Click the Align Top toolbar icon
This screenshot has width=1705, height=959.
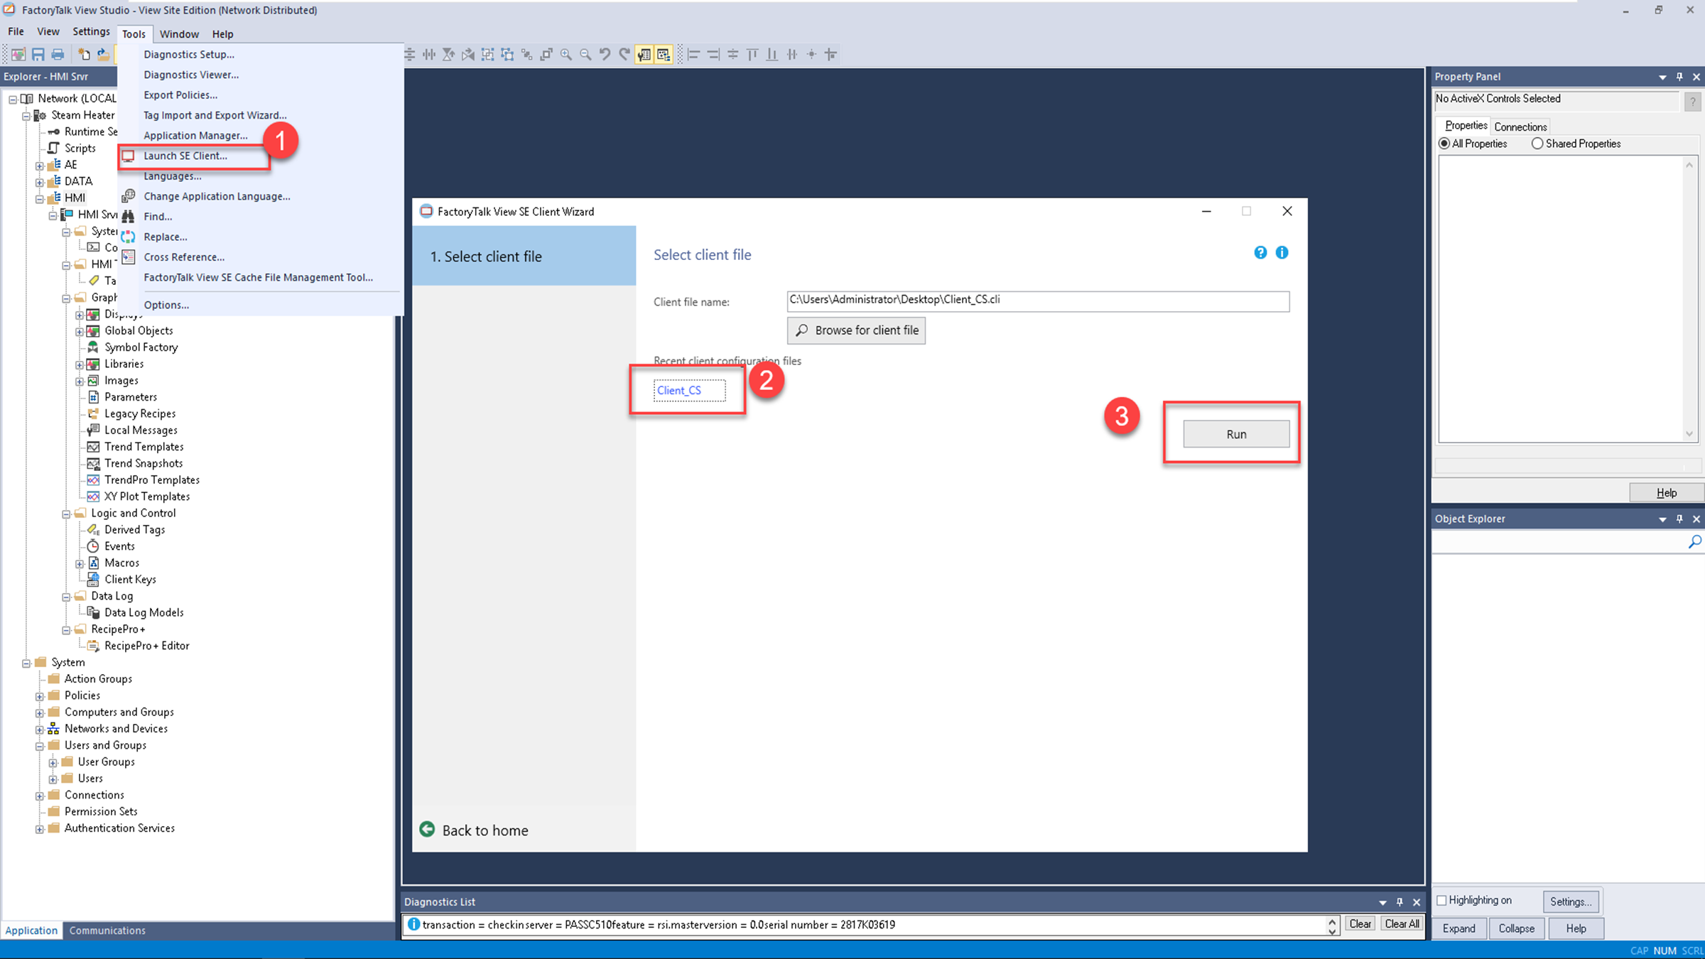coord(752,54)
